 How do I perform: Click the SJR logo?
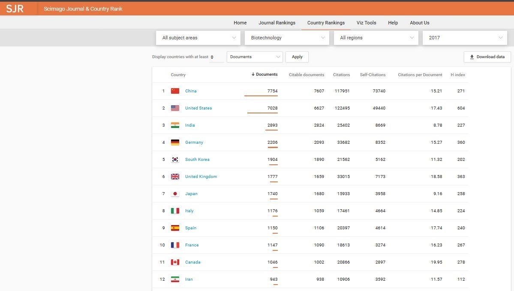click(15, 9)
